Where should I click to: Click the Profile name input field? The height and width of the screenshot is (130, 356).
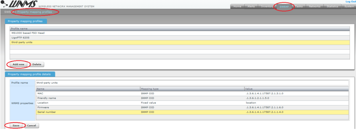pos(192,83)
